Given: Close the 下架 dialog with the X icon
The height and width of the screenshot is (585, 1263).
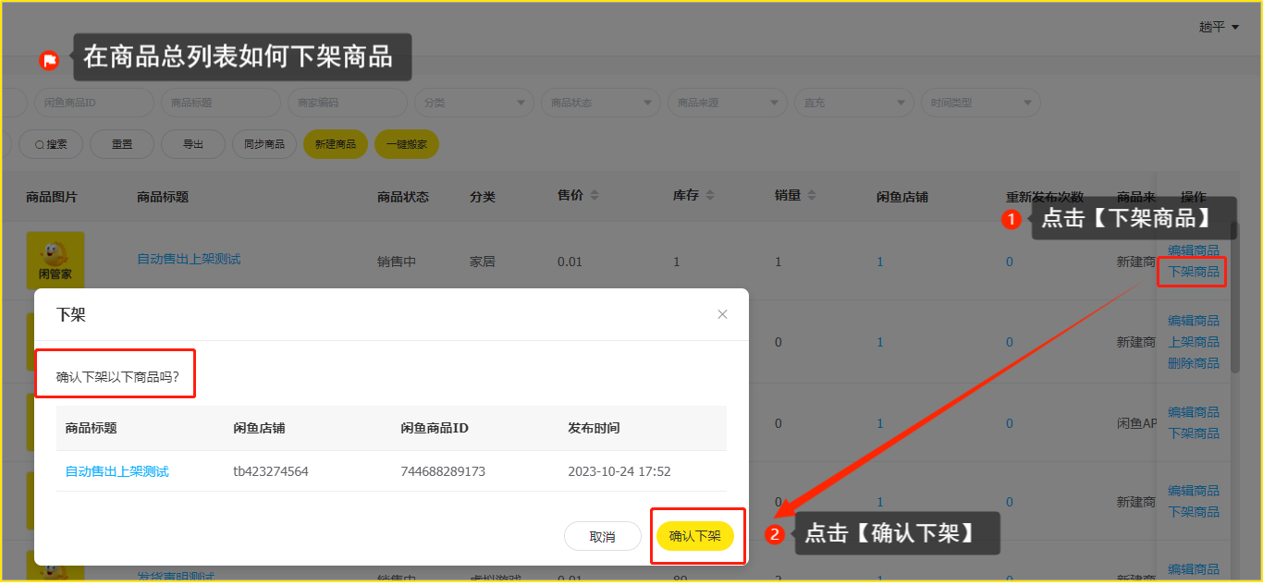Looking at the screenshot, I should click(722, 314).
